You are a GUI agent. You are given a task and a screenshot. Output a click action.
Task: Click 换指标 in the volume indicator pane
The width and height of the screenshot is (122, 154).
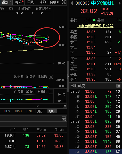click(42, 77)
